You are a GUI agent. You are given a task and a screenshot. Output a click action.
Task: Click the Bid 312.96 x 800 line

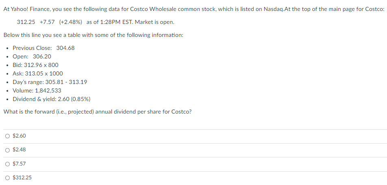pos(35,65)
